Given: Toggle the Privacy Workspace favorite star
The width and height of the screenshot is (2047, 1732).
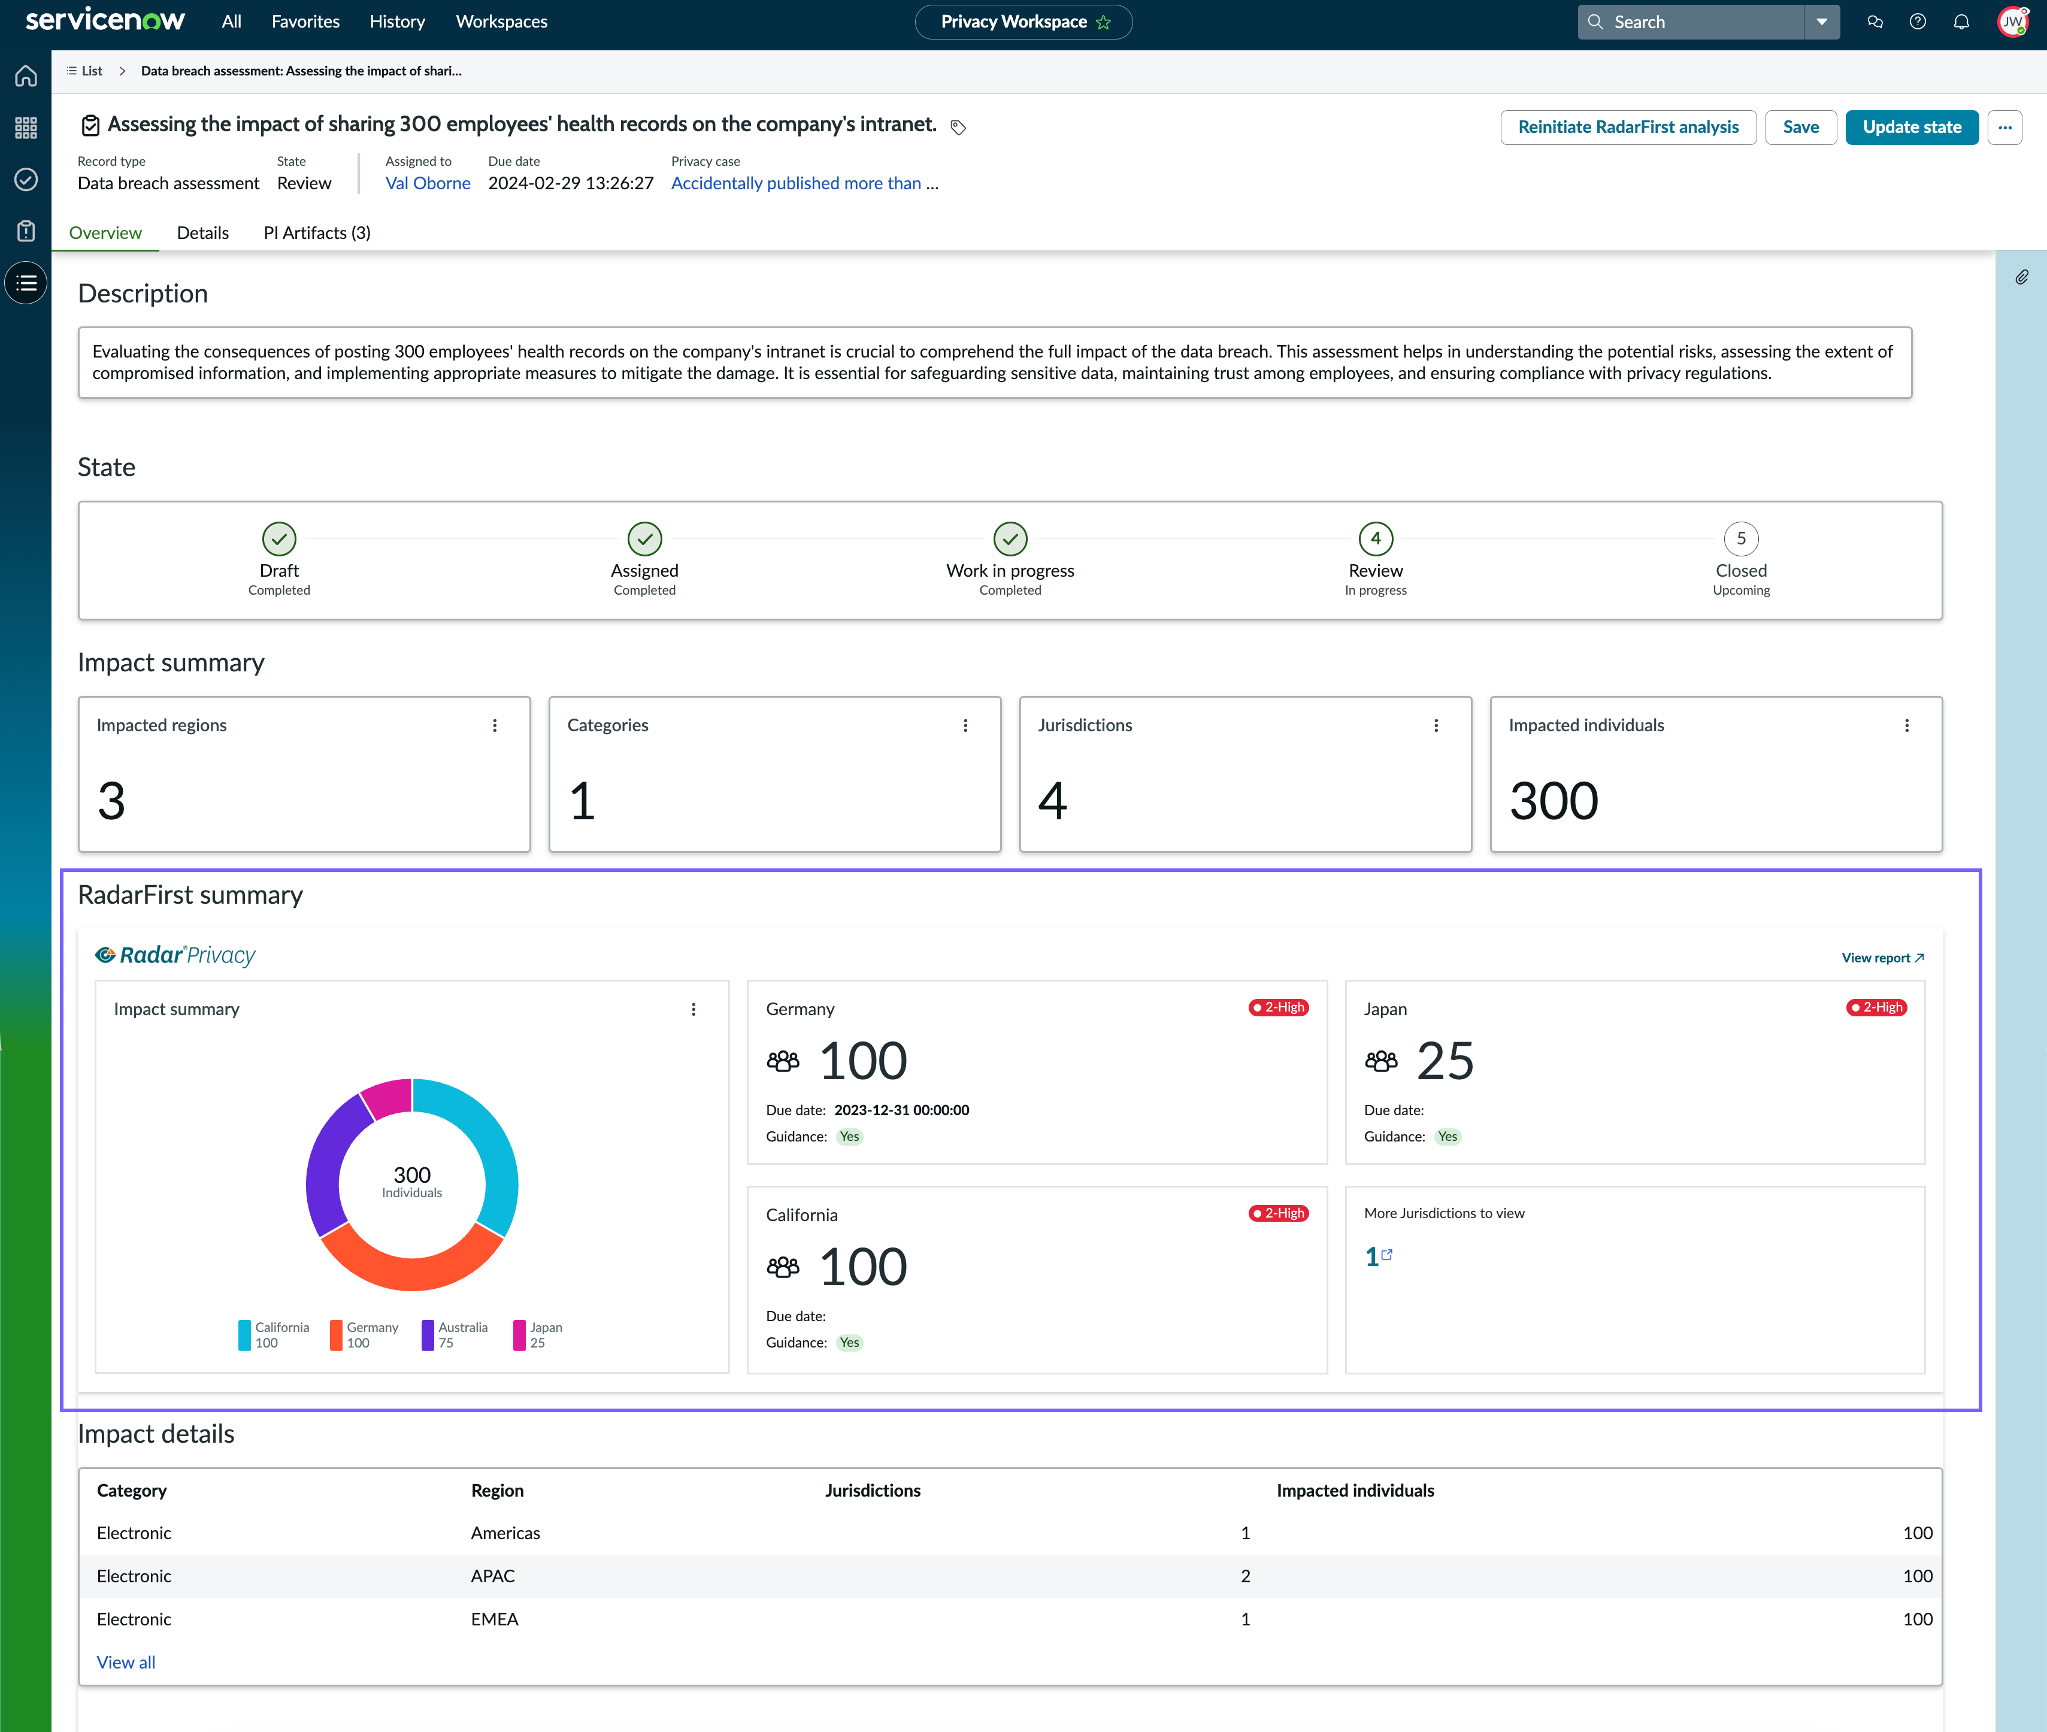Looking at the screenshot, I should (x=1104, y=23).
